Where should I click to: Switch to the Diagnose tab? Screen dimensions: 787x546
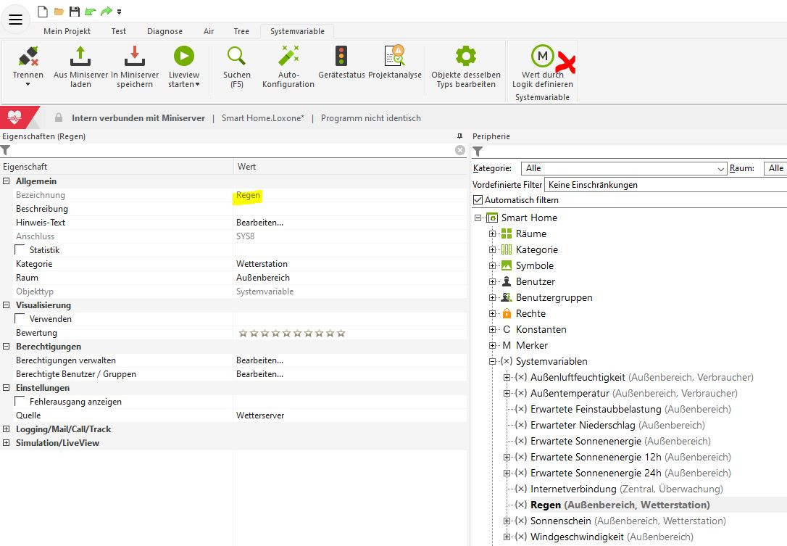165,31
